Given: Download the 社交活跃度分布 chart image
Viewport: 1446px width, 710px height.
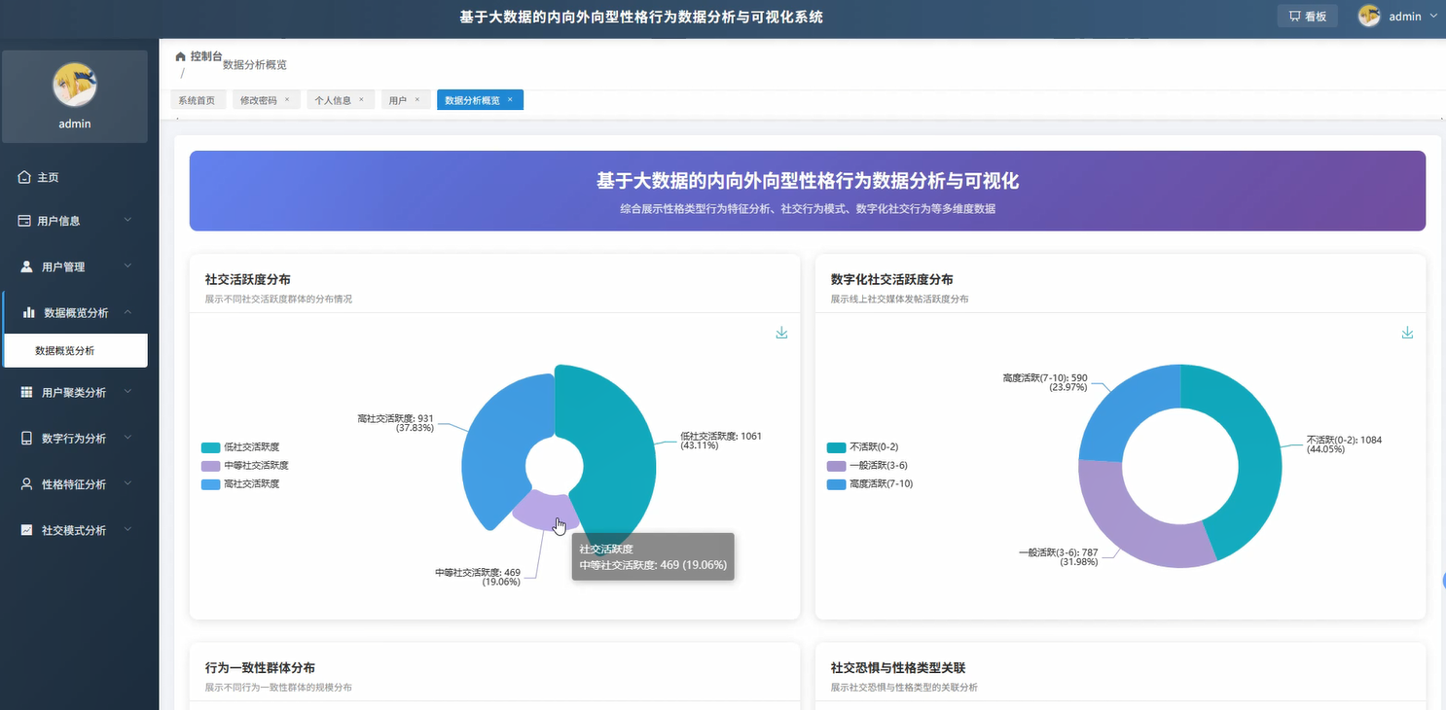Looking at the screenshot, I should [x=781, y=333].
